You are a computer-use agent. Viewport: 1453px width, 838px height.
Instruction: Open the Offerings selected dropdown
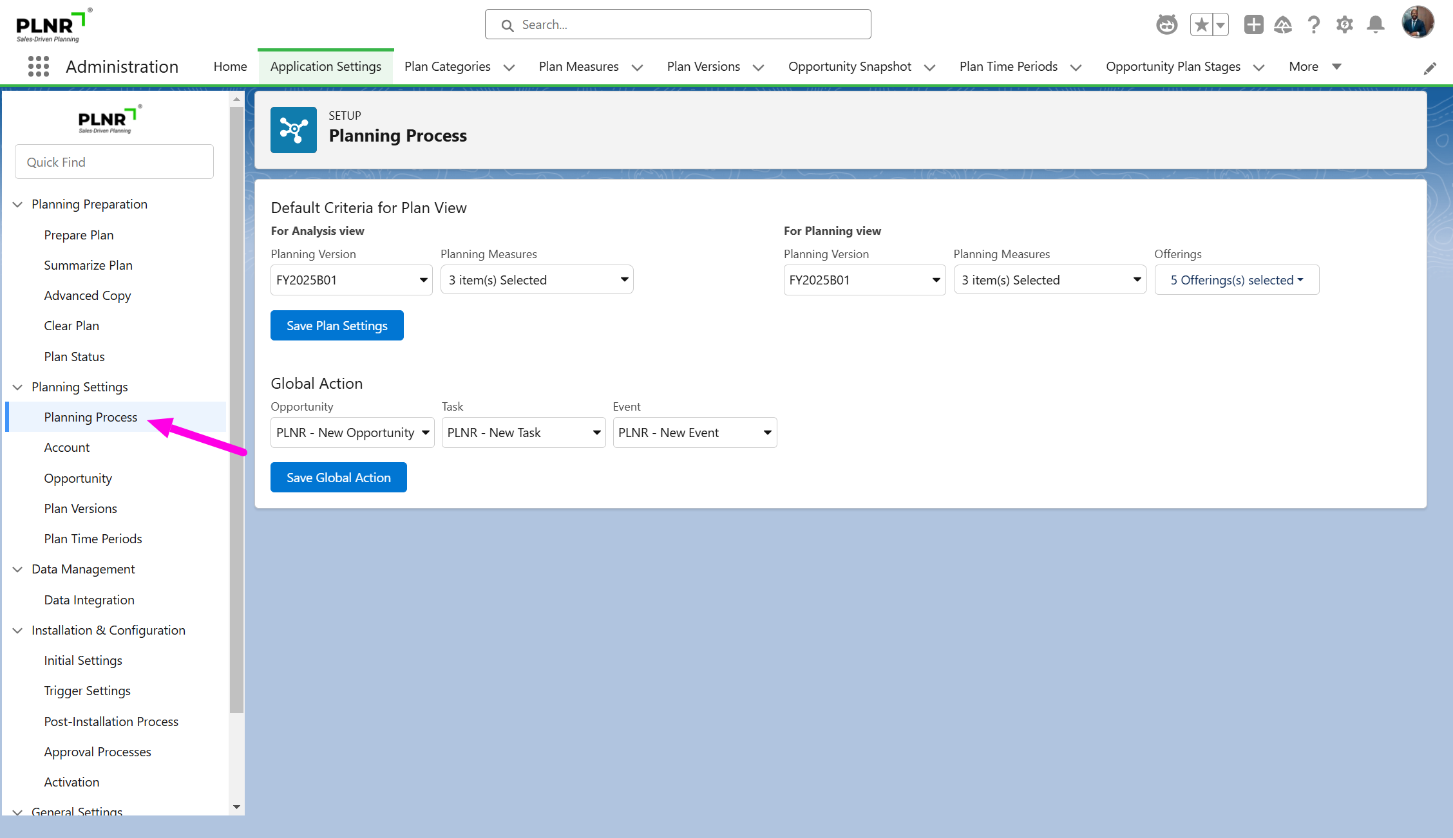coord(1237,280)
